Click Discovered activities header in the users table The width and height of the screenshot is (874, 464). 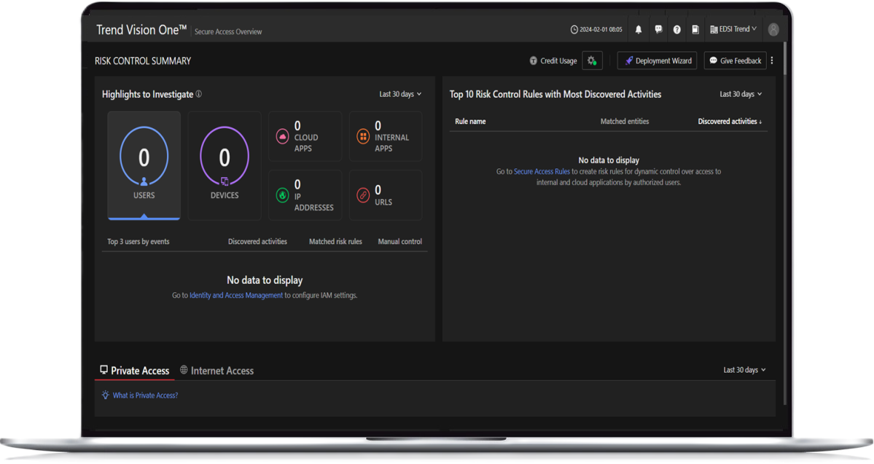257,242
